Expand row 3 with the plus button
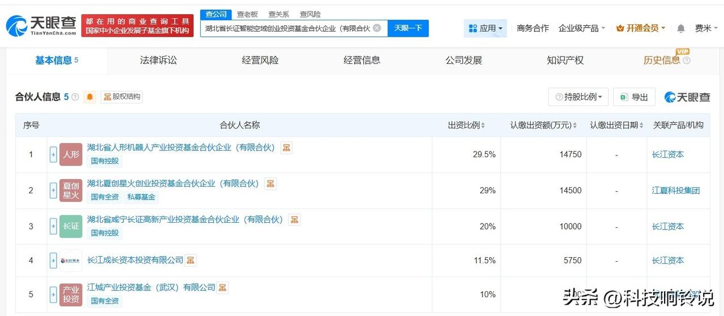The height and width of the screenshot is (316, 724). tap(53, 226)
